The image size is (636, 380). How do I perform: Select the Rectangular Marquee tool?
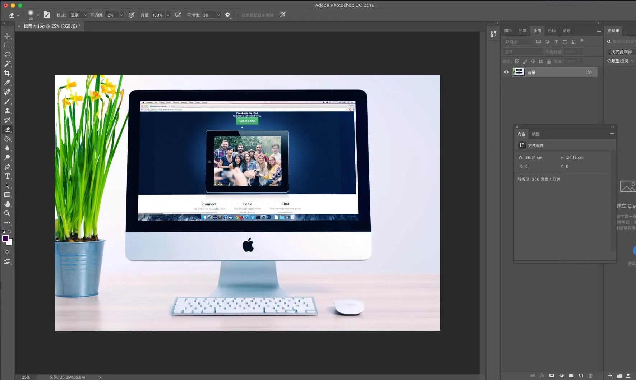click(7, 45)
